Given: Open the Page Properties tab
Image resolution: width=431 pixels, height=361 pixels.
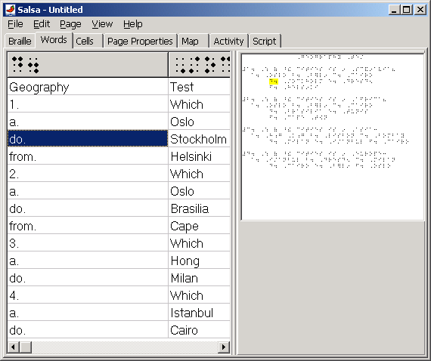Looking at the screenshot, I should click(140, 42).
